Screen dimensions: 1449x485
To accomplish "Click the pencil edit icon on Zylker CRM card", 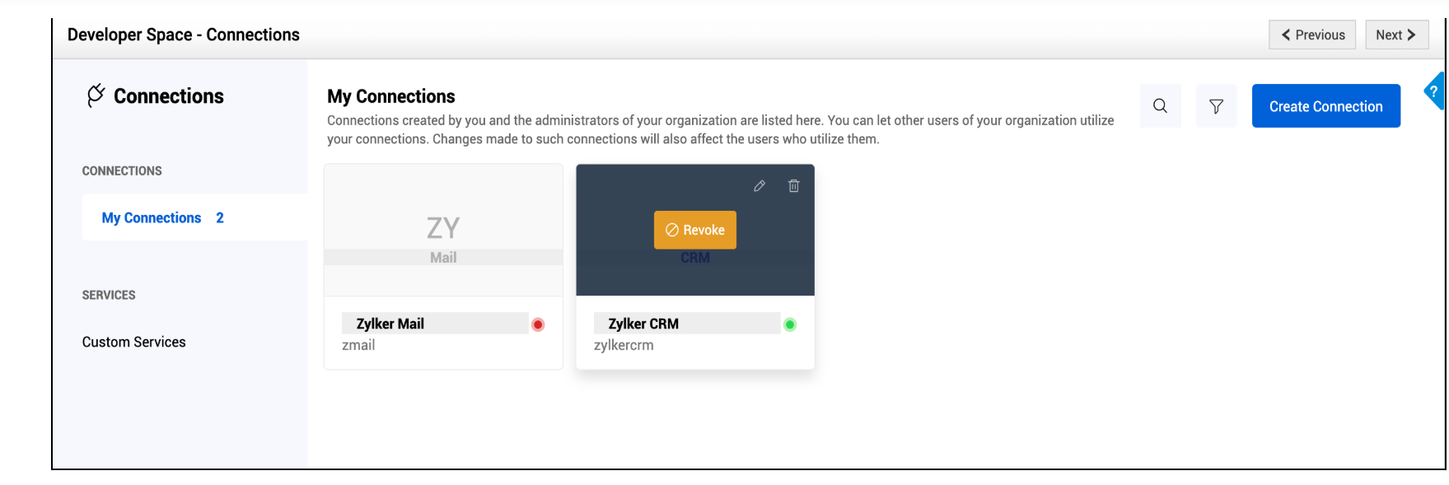I will point(760,186).
